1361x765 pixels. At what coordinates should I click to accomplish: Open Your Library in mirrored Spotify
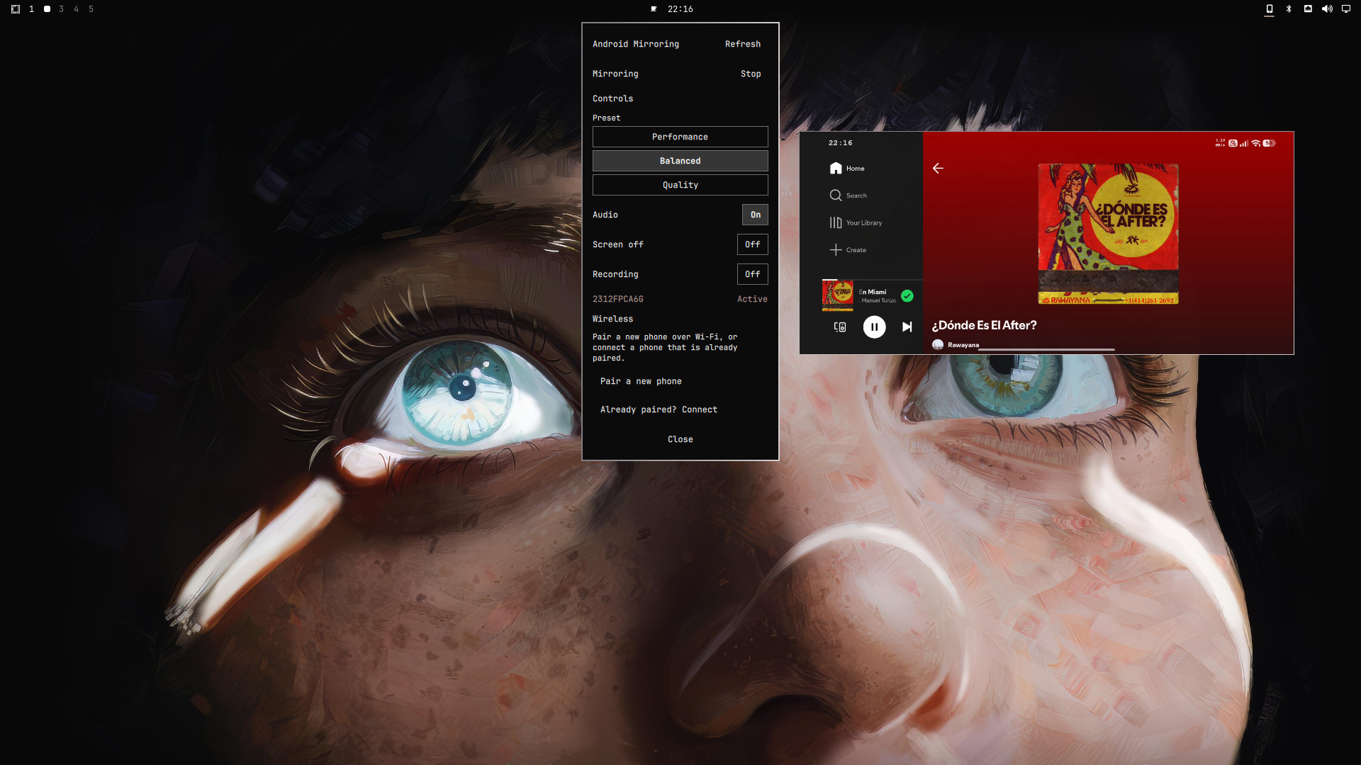(x=856, y=222)
